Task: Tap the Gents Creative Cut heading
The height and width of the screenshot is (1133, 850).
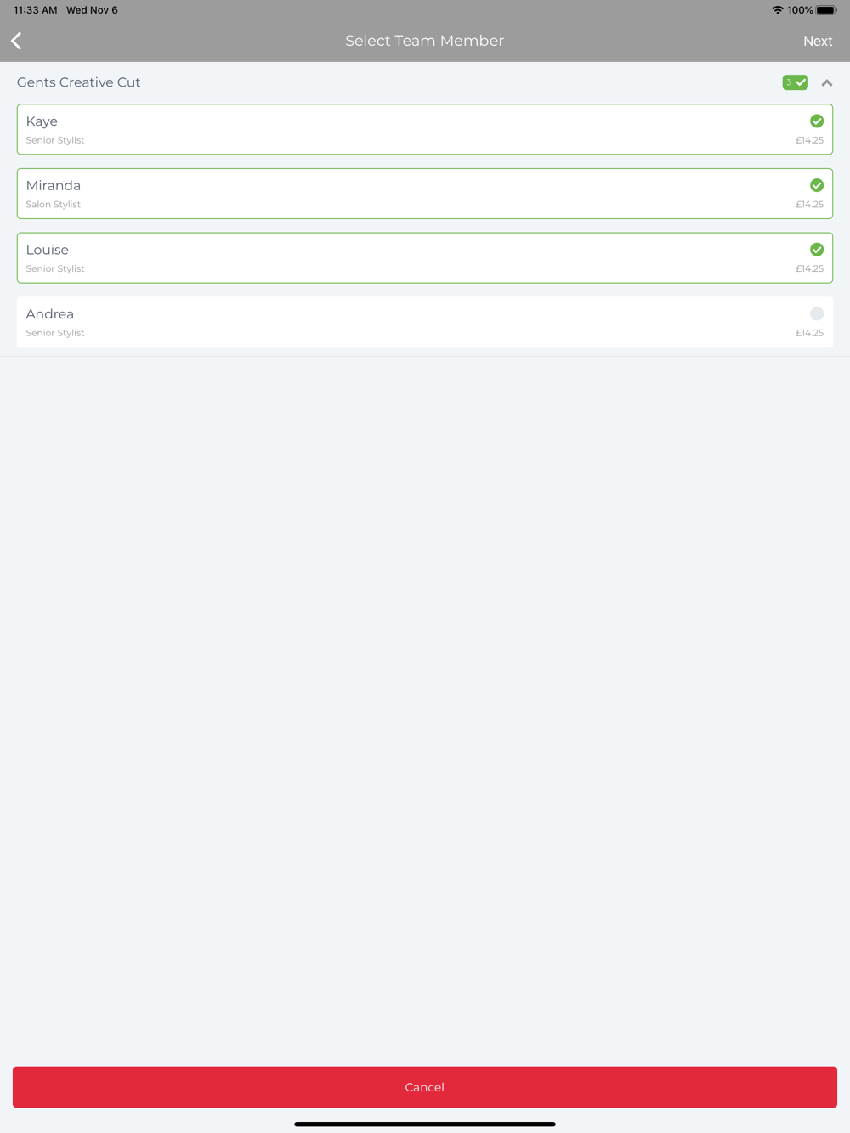Action: (79, 82)
